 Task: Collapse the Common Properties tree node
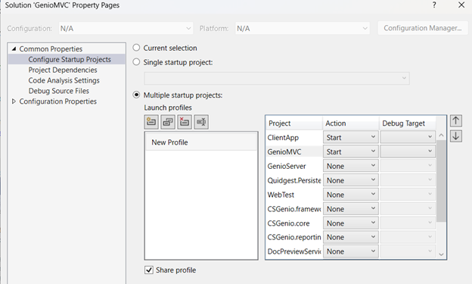tap(14, 48)
